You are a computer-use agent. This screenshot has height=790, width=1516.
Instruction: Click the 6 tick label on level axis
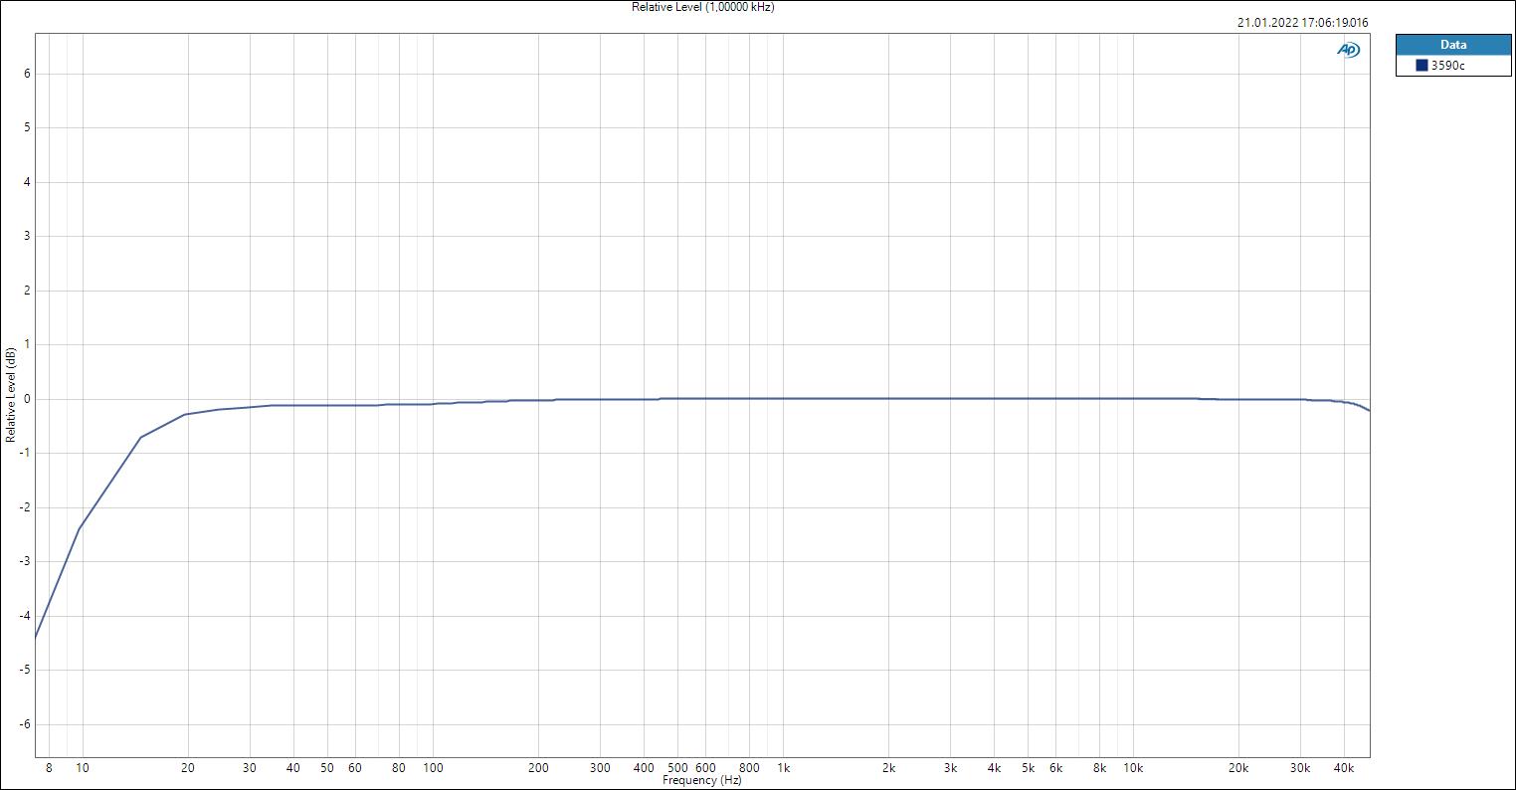click(x=28, y=74)
